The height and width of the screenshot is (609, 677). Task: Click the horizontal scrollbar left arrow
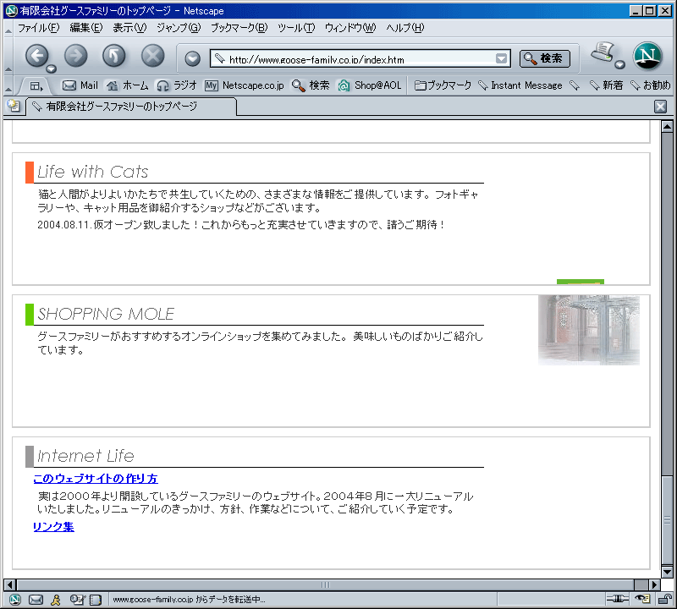click(10, 584)
